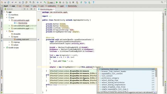Save all with the floppy disk icon
Viewport: 167px width, 94px height.
tap(5, 2)
